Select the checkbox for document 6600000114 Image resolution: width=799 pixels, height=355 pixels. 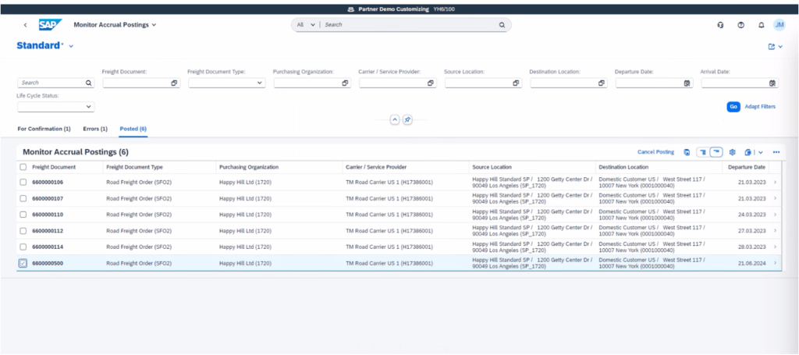click(x=23, y=247)
